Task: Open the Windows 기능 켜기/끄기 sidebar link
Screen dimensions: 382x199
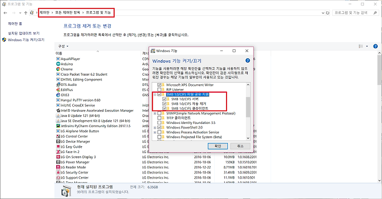Action: point(26,40)
